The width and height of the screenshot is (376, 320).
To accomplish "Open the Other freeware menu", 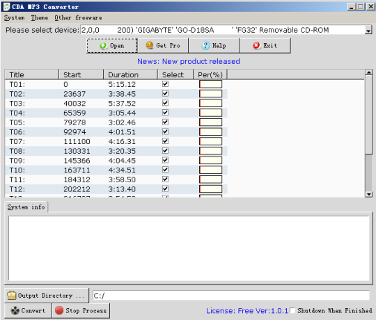I will click(x=78, y=17).
